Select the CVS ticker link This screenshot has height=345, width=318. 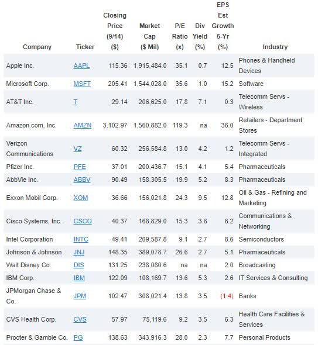pyautogui.click(x=80, y=319)
